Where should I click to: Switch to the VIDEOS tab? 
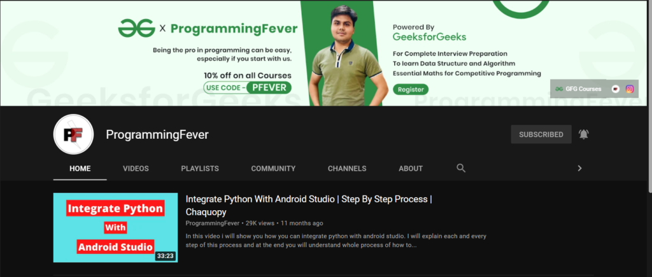136,169
